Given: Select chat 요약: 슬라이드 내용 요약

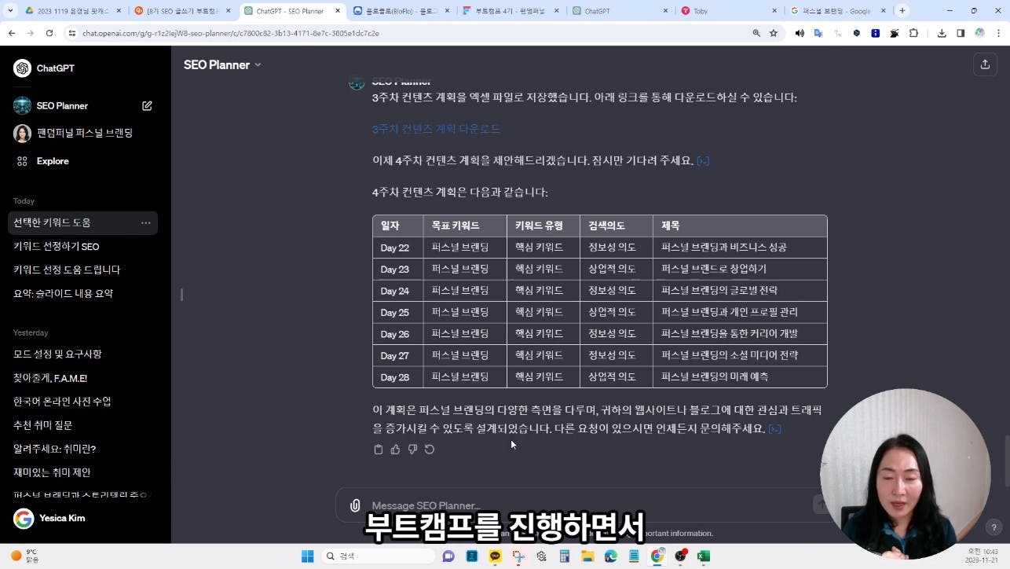Looking at the screenshot, I should 63,293.
